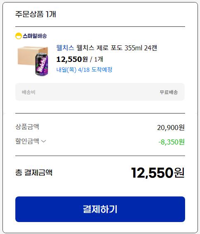Click the 배송비 label in the gray box
The image size is (200, 234).
29,92
